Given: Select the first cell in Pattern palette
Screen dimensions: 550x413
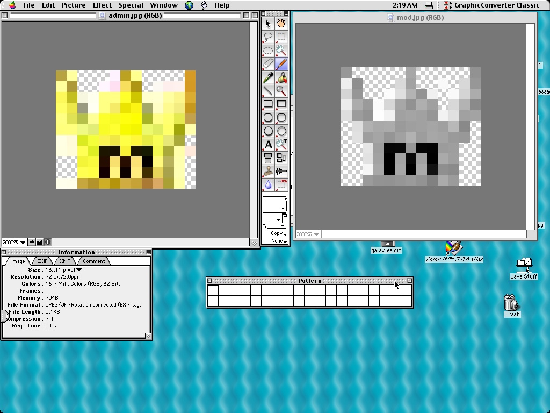Looking at the screenshot, I should click(x=213, y=290).
